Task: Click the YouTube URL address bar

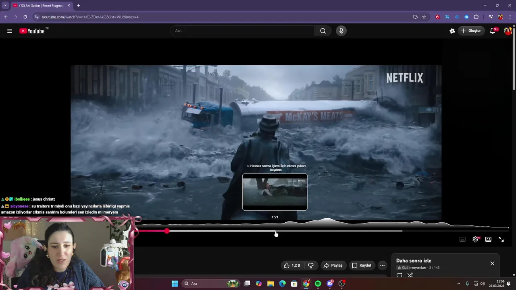Action: [x=226, y=17]
